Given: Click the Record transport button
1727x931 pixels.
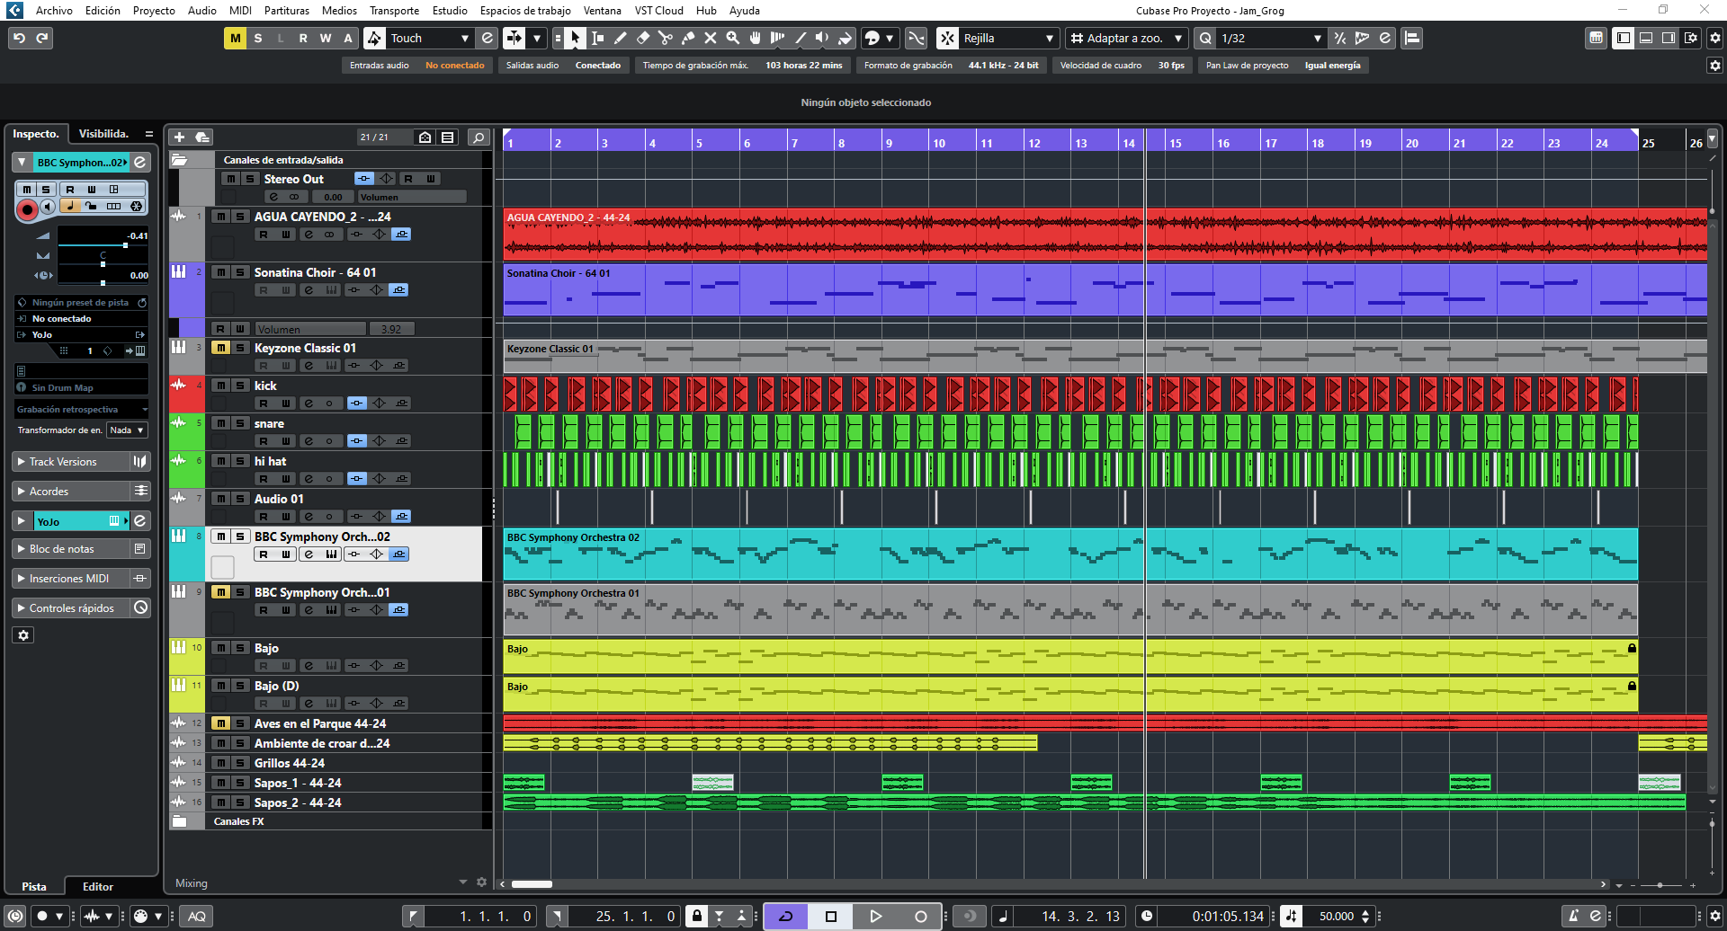Looking at the screenshot, I should [920, 916].
